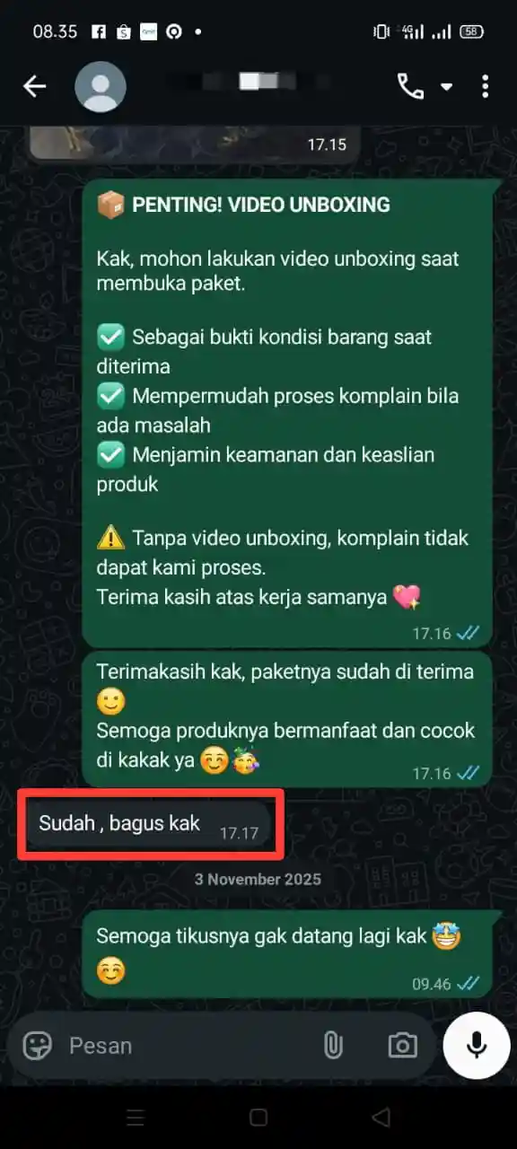Image resolution: width=517 pixels, height=1149 pixels.
Task: Tap the 3 November 2025 date label
Action: [x=258, y=879]
